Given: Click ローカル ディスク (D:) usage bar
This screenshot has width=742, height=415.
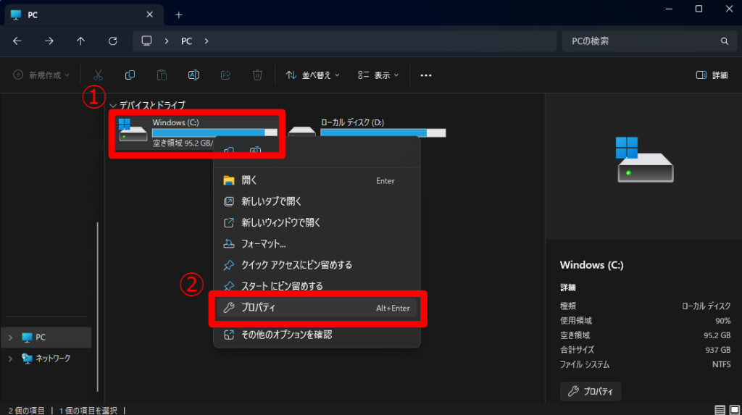Looking at the screenshot, I should coord(383,133).
